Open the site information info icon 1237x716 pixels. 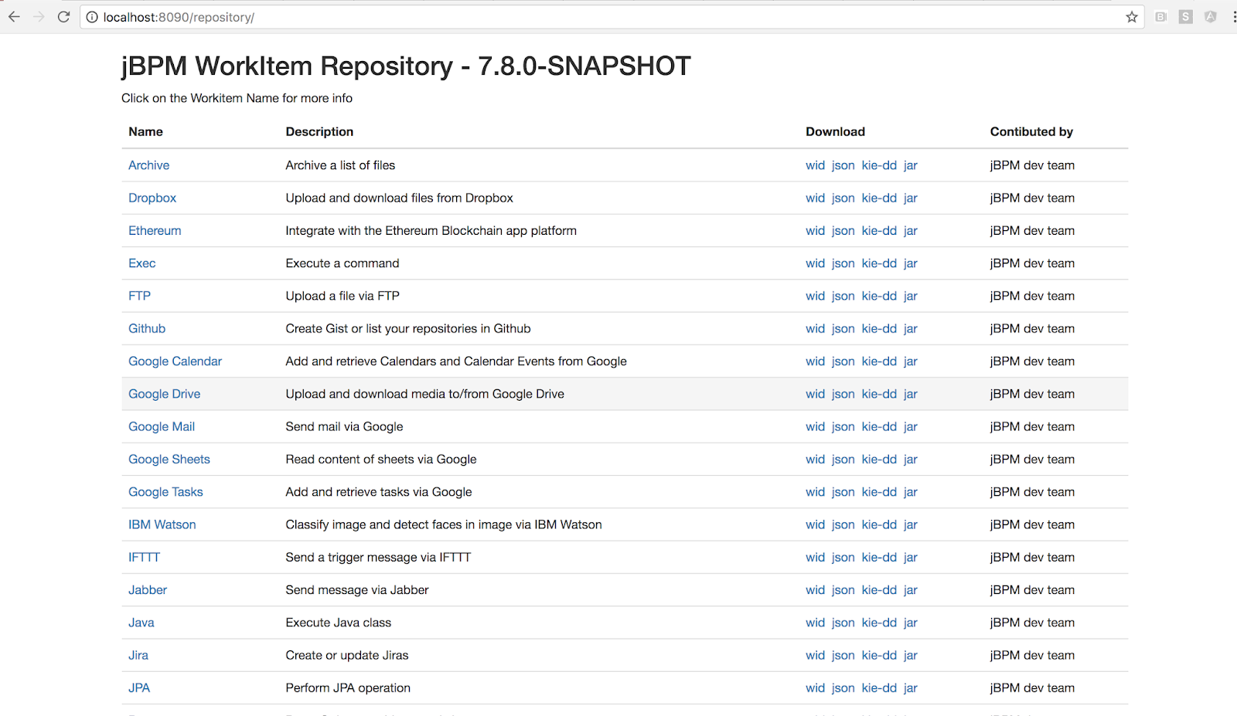point(91,16)
